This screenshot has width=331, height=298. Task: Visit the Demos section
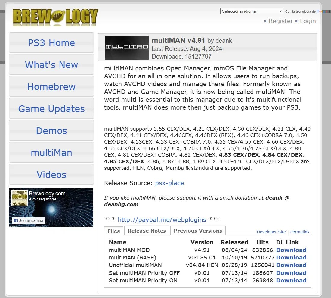tap(51, 131)
